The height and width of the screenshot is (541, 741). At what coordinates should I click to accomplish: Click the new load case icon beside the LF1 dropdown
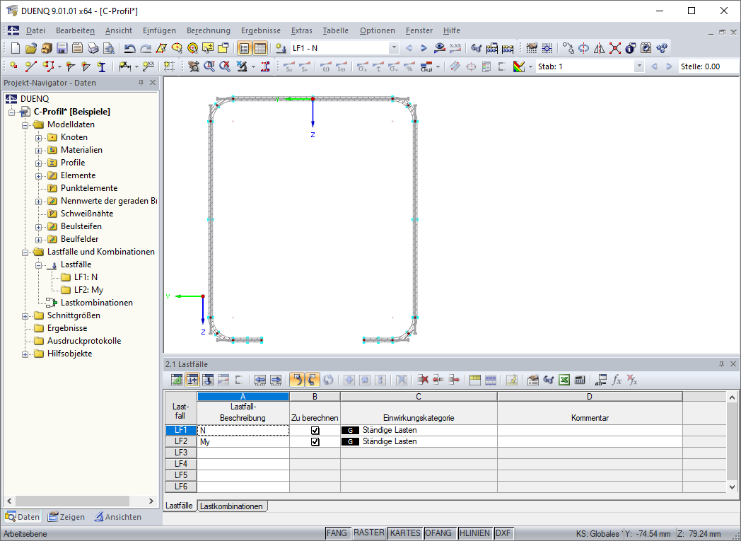(x=281, y=48)
